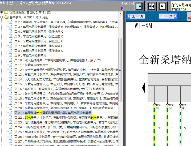Click the view control expand-right arrow icon

point(140,6)
